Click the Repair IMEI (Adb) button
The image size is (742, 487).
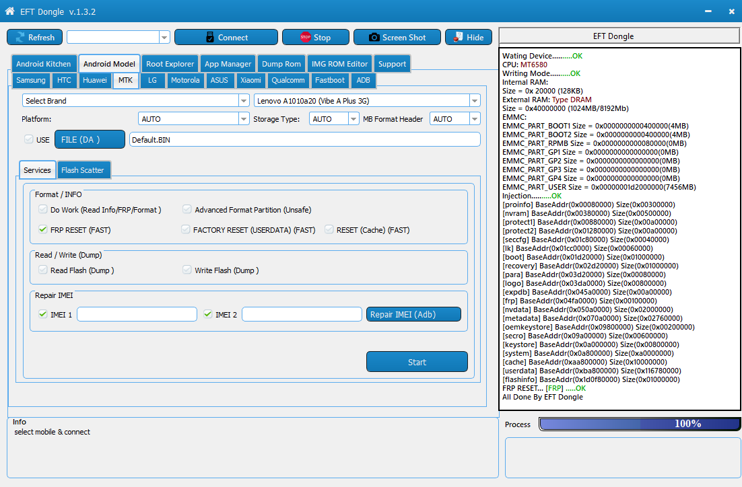point(413,314)
